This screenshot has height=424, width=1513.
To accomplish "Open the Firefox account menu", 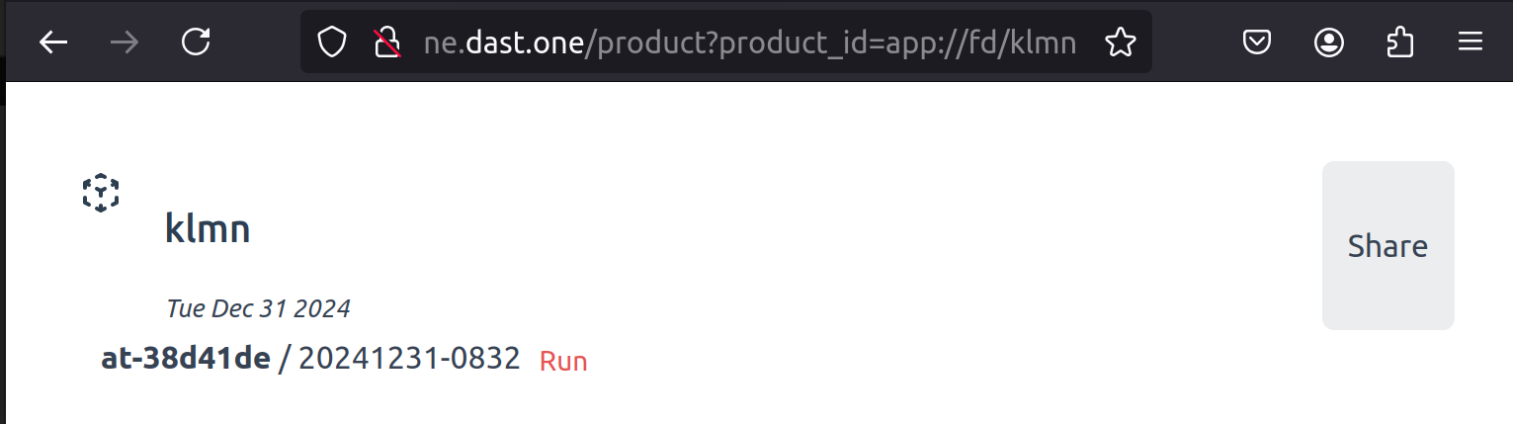I will 1329,42.
